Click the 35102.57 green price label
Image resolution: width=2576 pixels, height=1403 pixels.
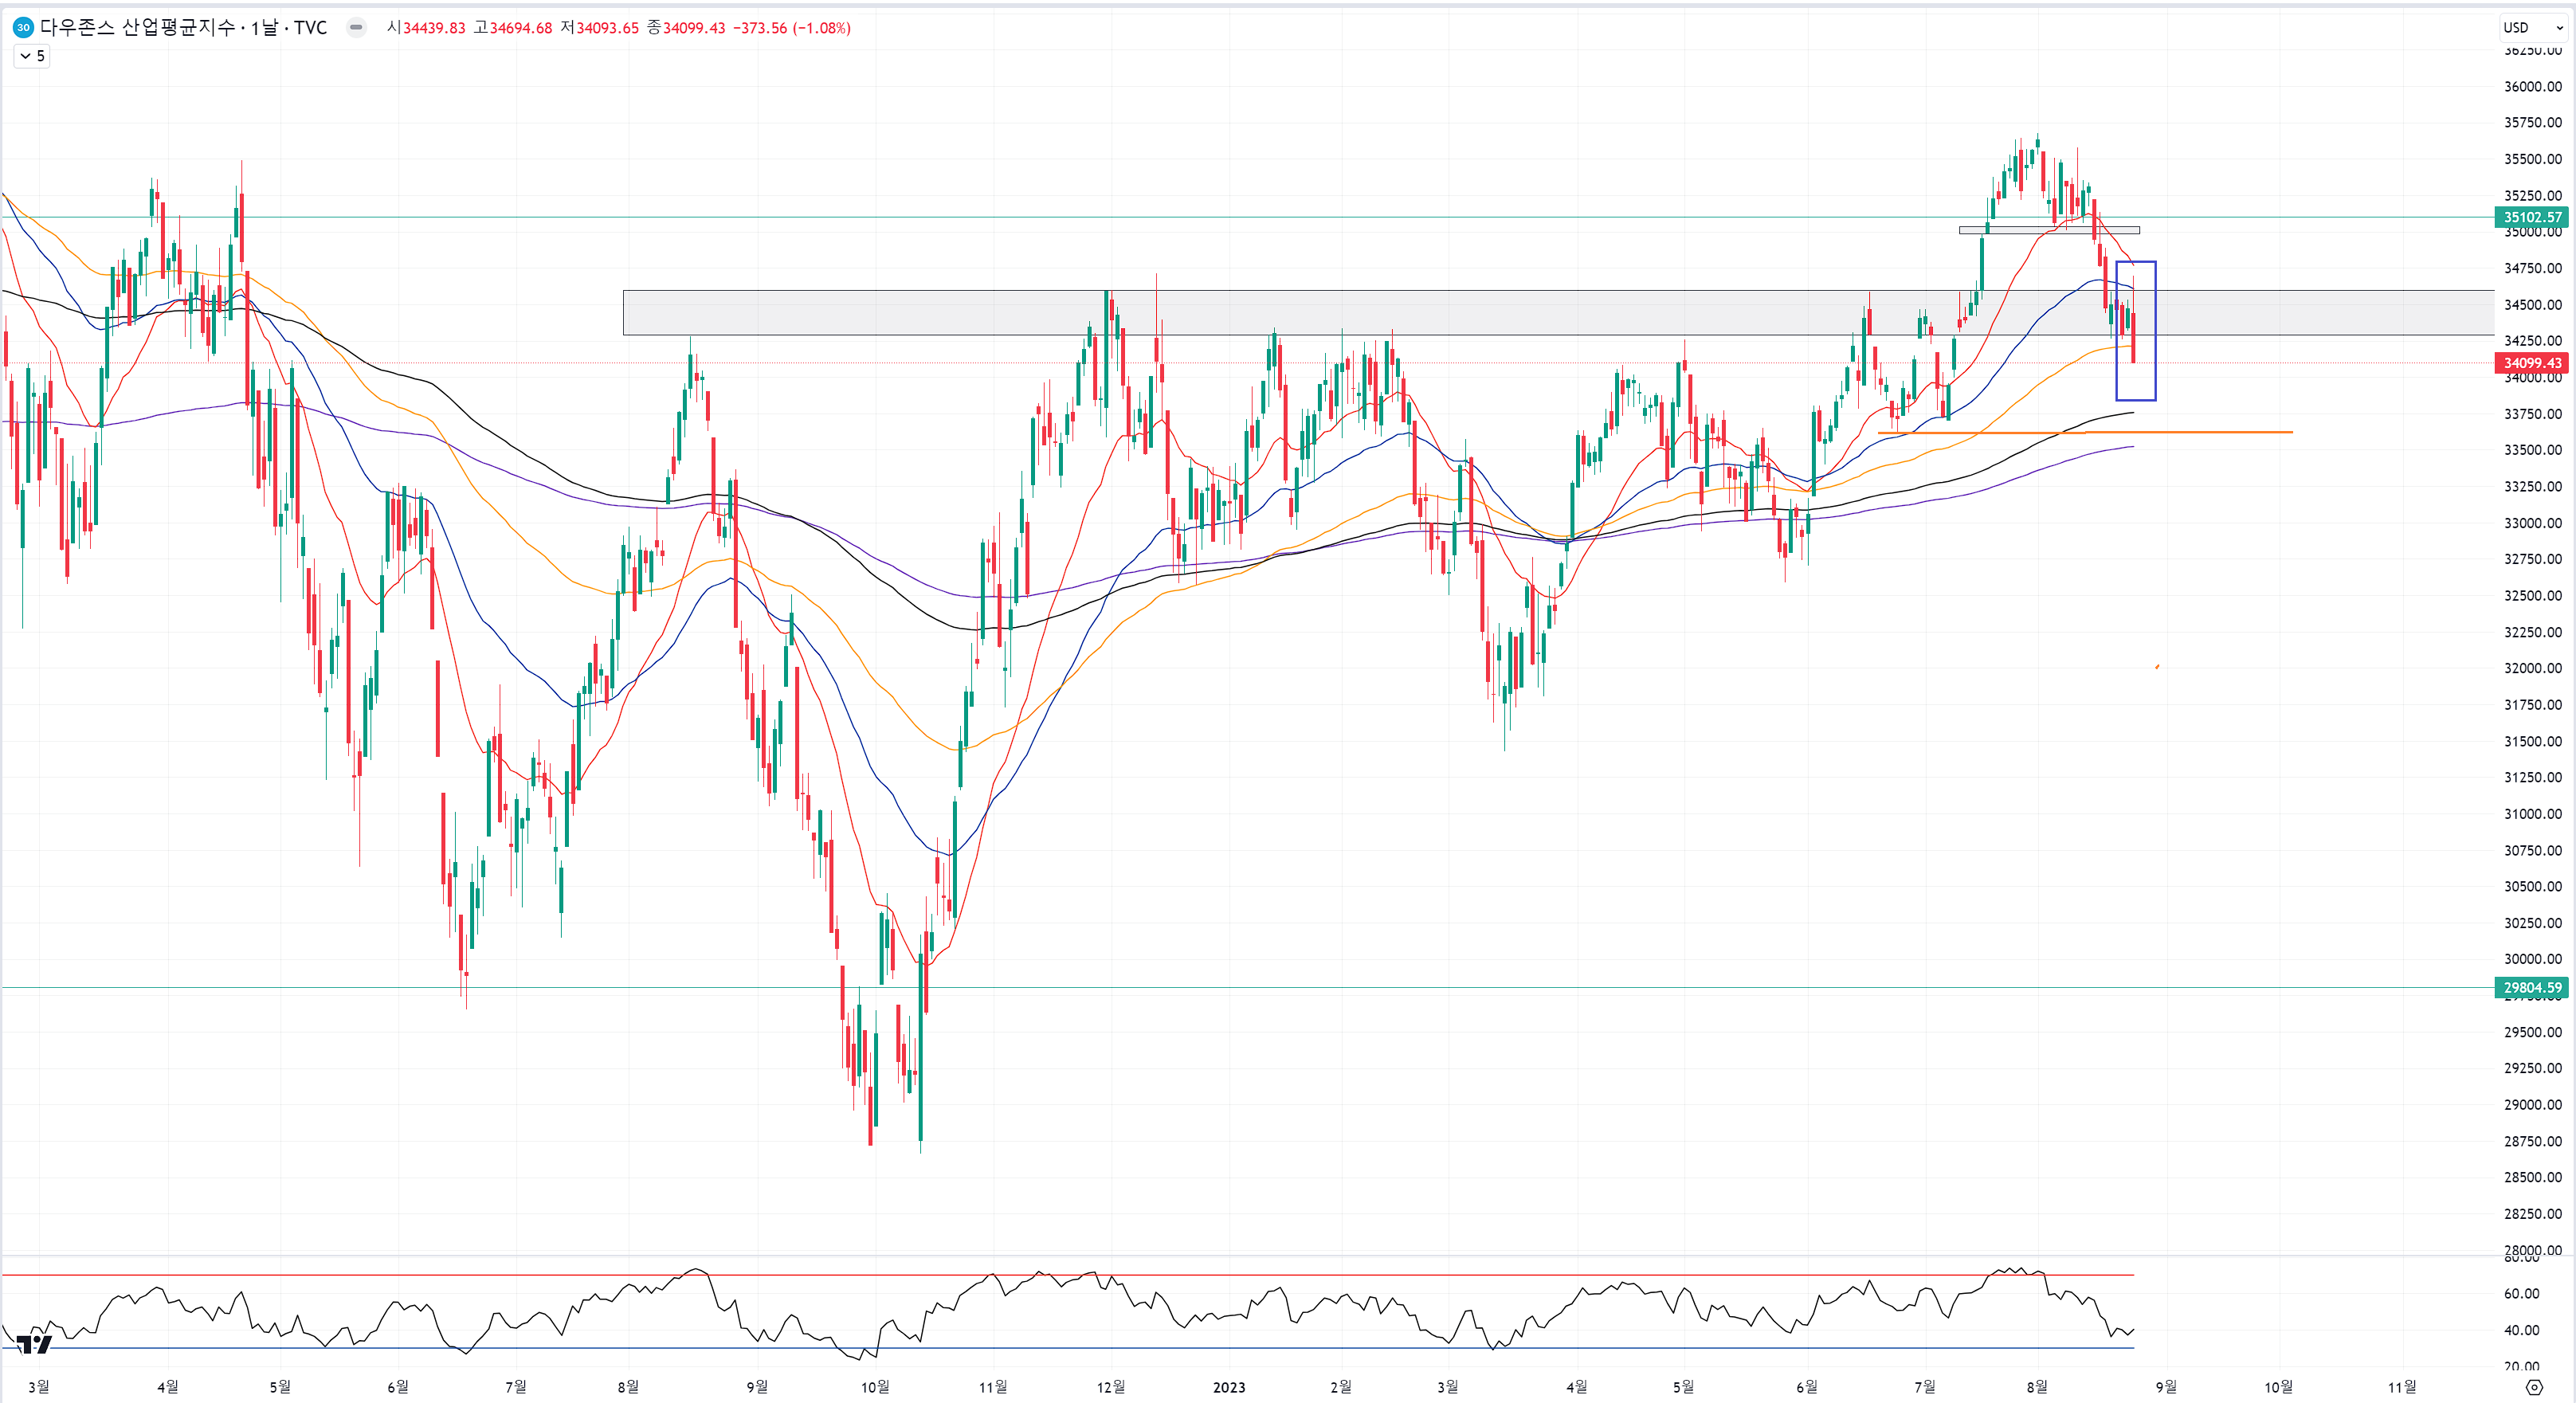[2532, 217]
